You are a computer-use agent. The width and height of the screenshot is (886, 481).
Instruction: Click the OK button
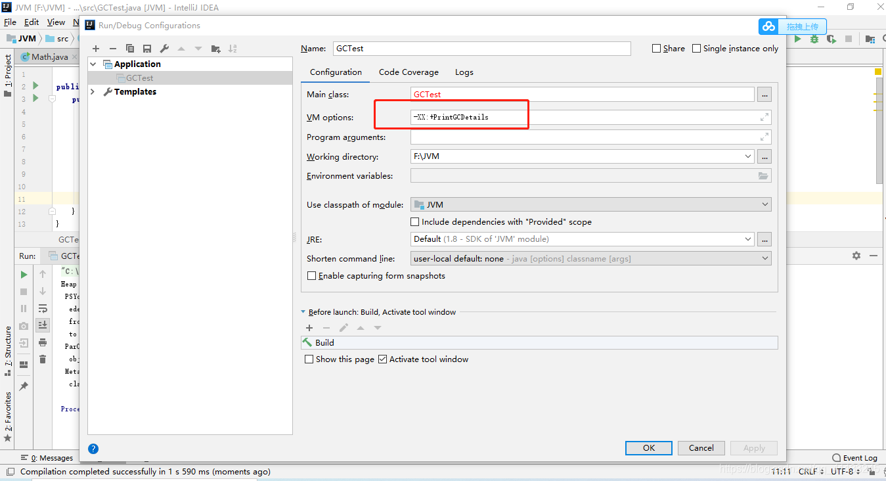pos(649,448)
